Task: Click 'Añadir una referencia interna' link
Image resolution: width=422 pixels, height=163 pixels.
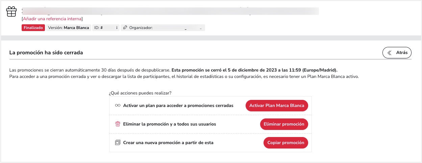Action: point(52,19)
